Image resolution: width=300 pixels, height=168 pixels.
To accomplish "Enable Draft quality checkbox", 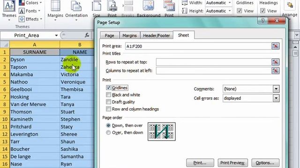I will pos(108,102).
